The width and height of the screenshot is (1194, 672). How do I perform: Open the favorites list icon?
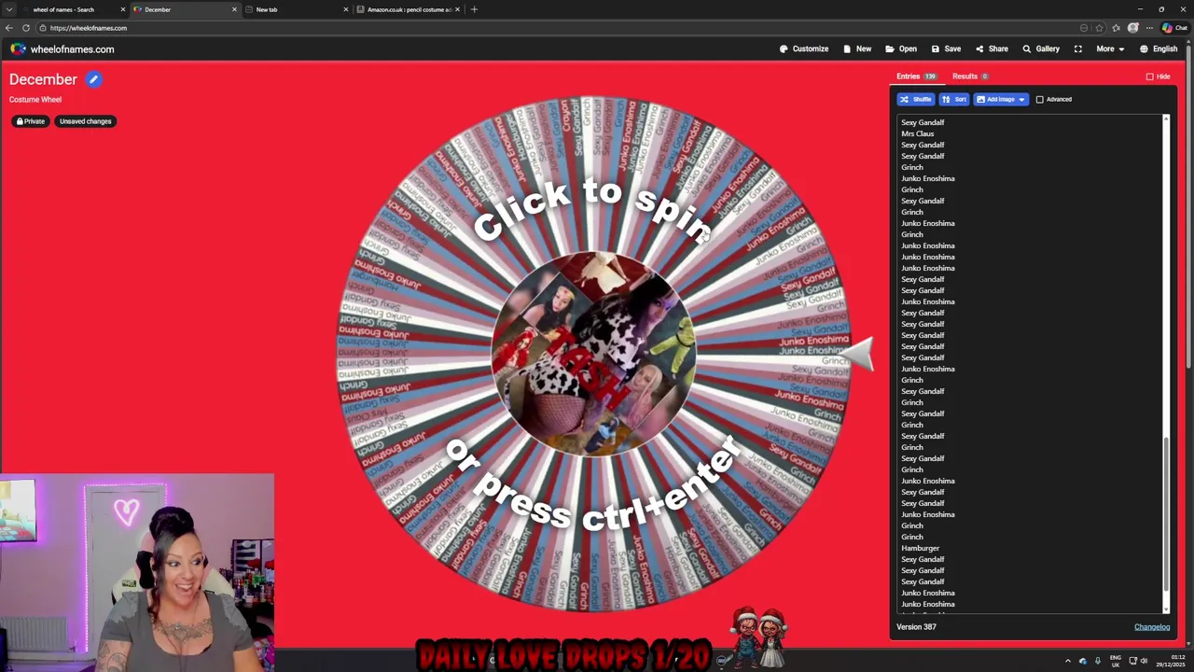[1117, 28]
